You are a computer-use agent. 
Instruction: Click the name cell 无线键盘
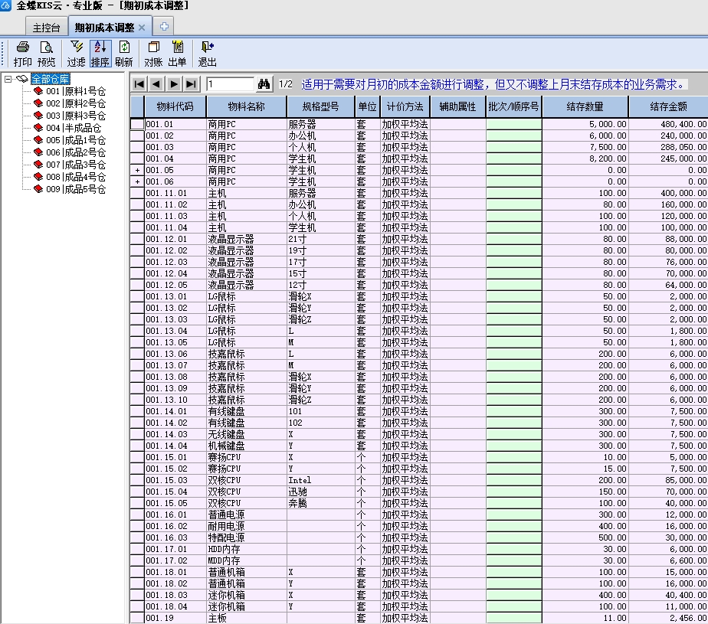tap(247, 434)
